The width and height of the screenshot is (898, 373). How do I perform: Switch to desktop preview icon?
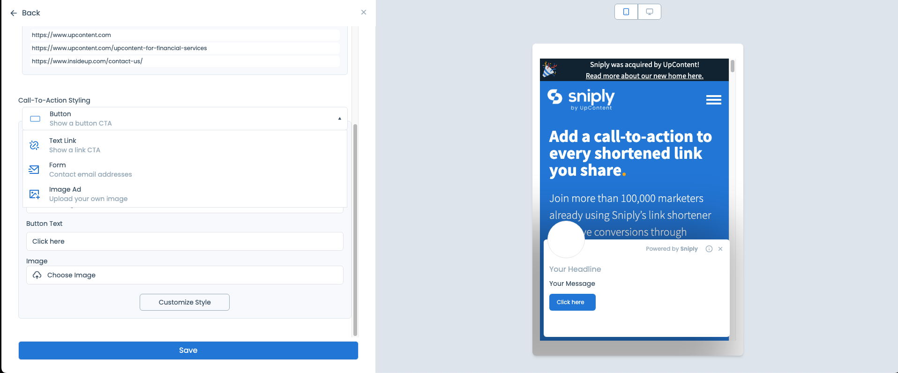(650, 12)
